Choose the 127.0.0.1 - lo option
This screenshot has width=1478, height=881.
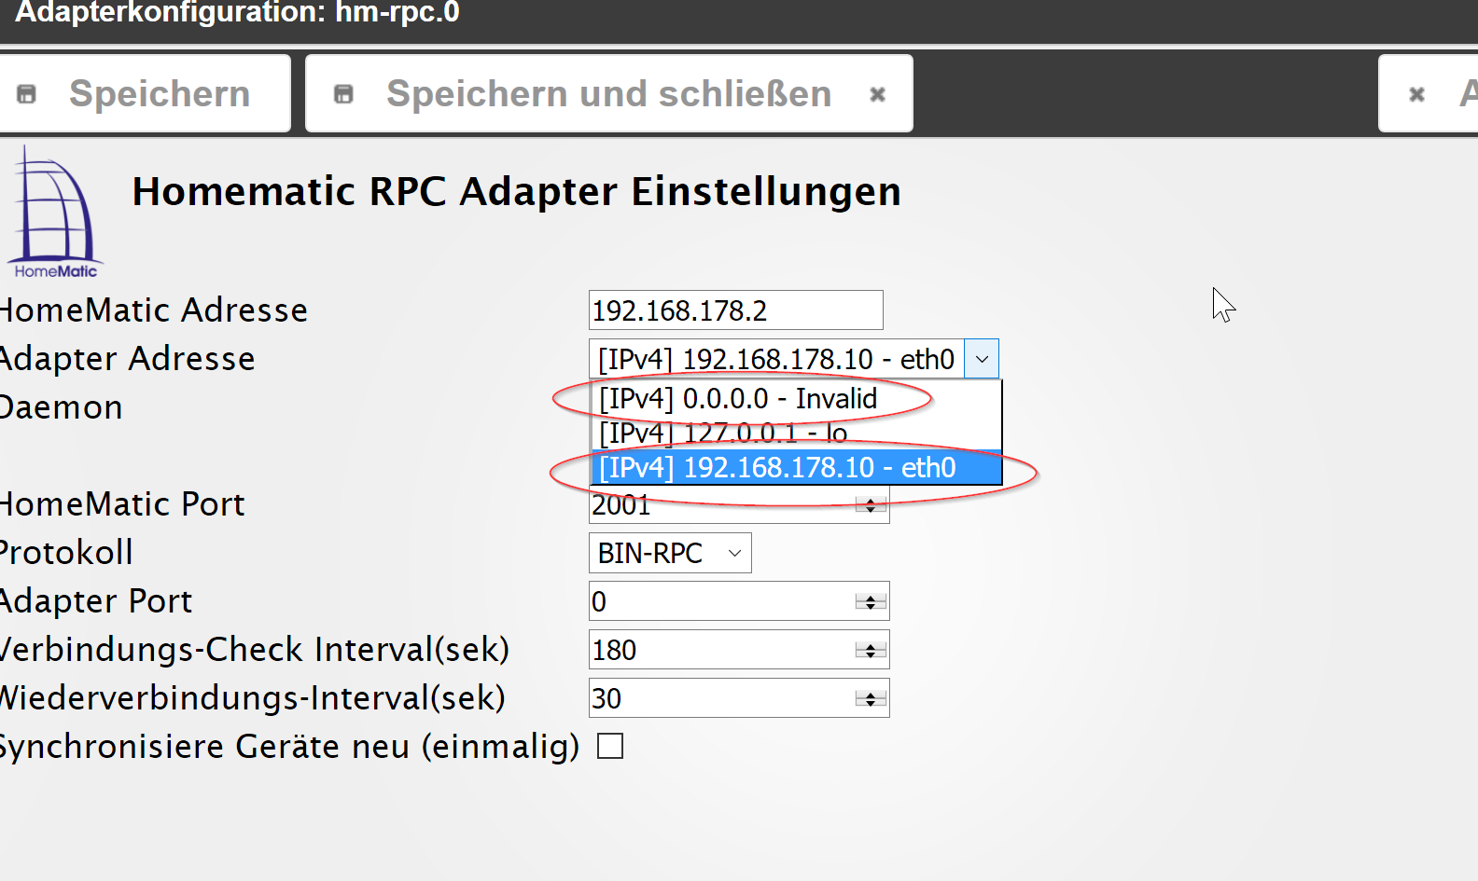click(797, 434)
